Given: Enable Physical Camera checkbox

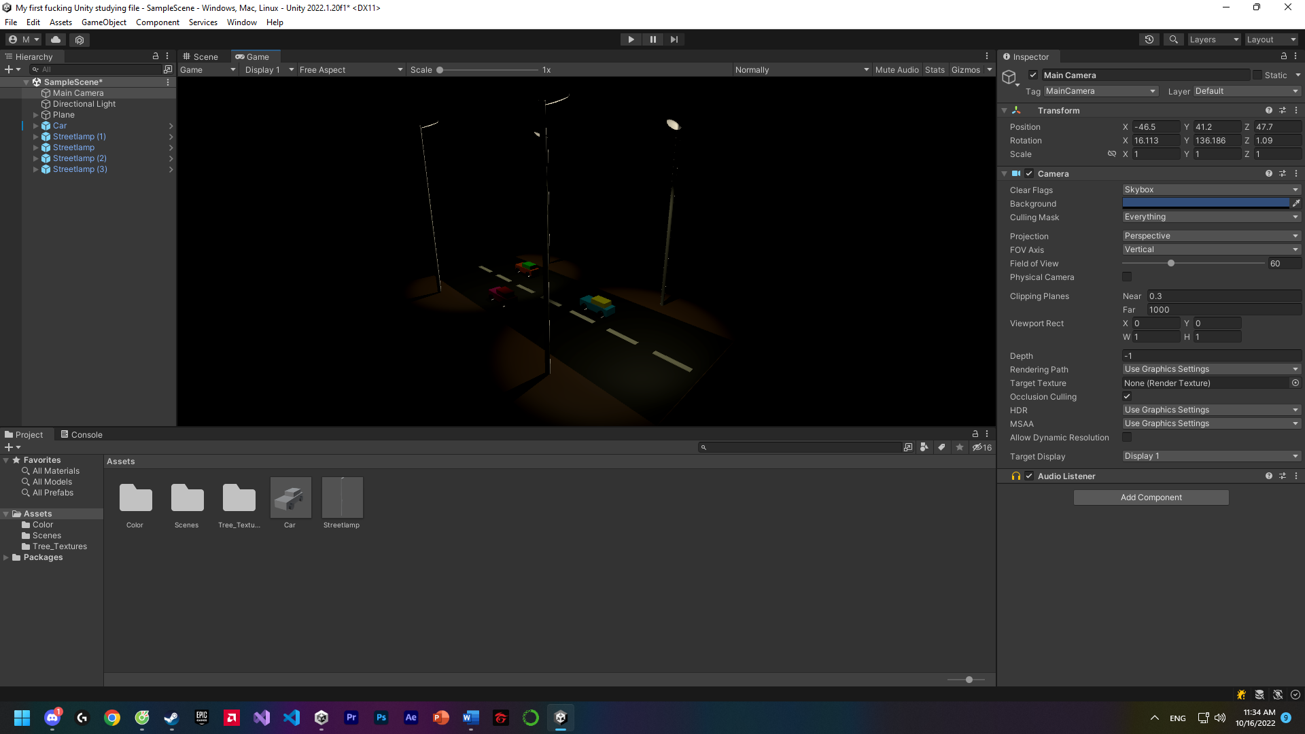Looking at the screenshot, I should [x=1128, y=277].
